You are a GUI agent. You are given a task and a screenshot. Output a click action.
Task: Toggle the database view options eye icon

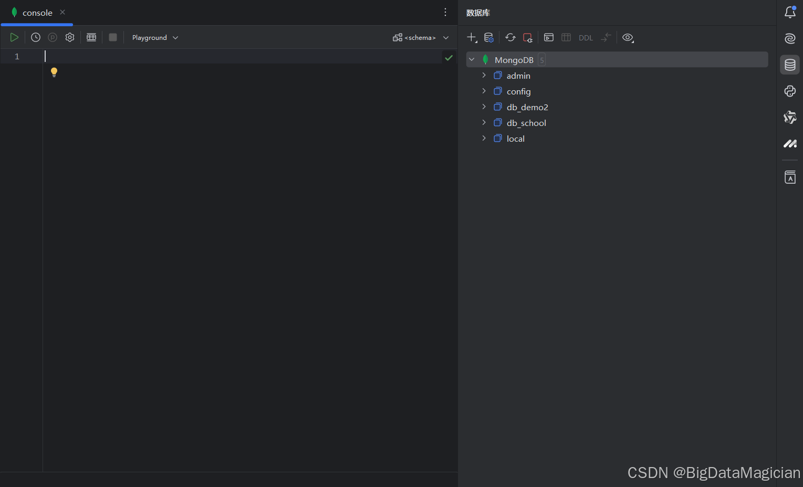tap(628, 37)
